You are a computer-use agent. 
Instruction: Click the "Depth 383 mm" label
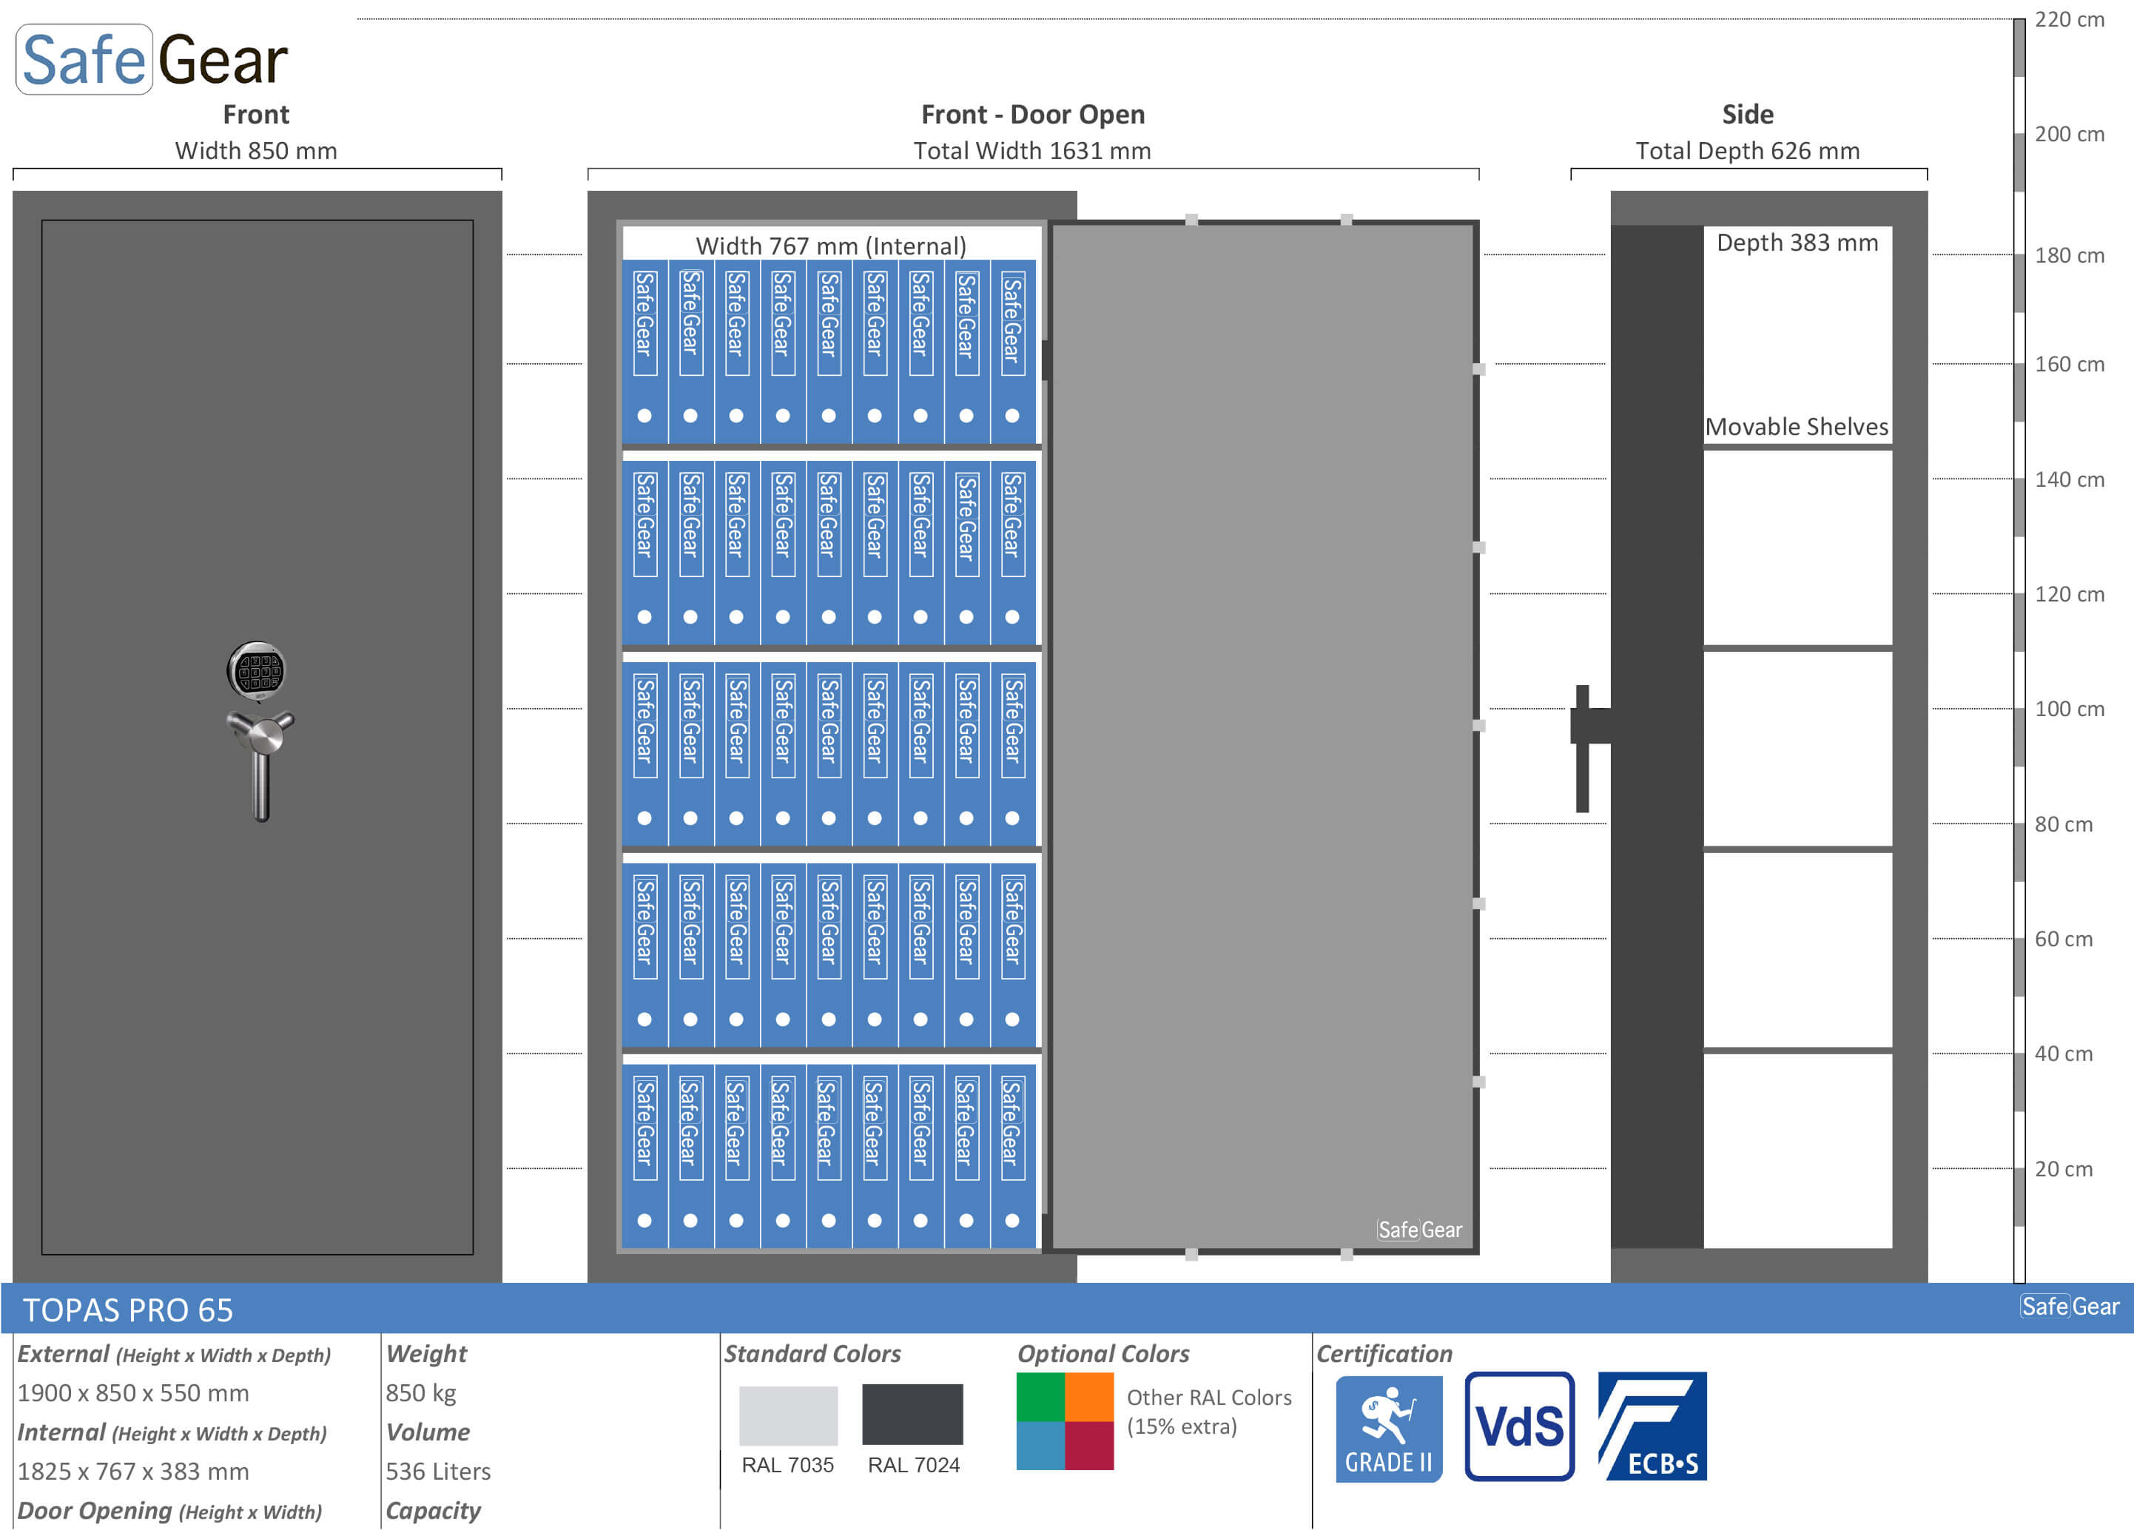pos(1797,242)
